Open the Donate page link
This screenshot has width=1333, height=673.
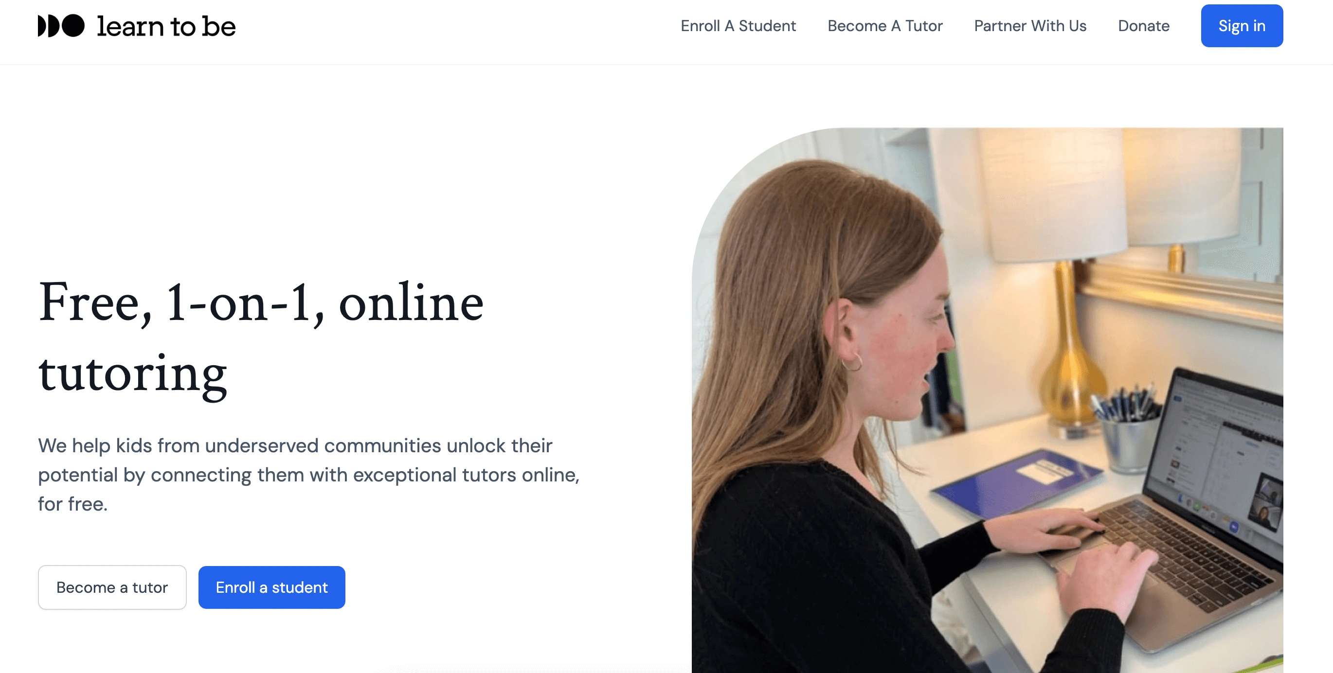1144,26
